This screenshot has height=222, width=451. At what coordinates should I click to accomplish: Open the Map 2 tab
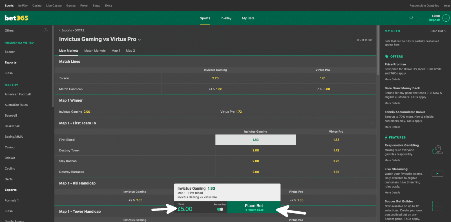131,51
